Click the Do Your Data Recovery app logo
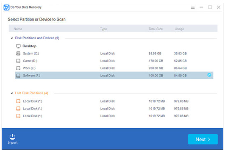Viewport: 225px width, 151px height. [7, 7]
